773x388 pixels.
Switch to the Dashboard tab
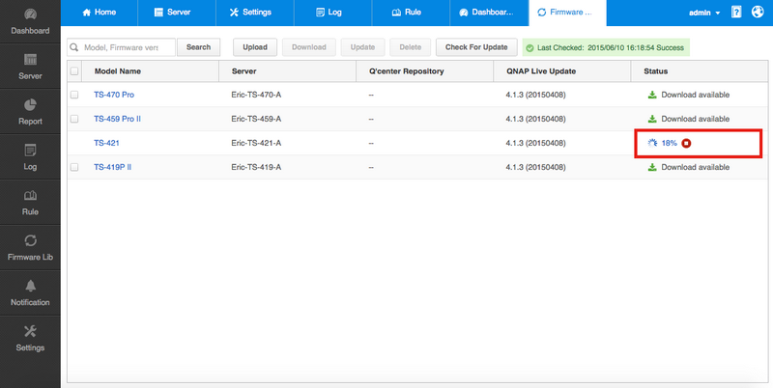pyautogui.click(x=489, y=13)
